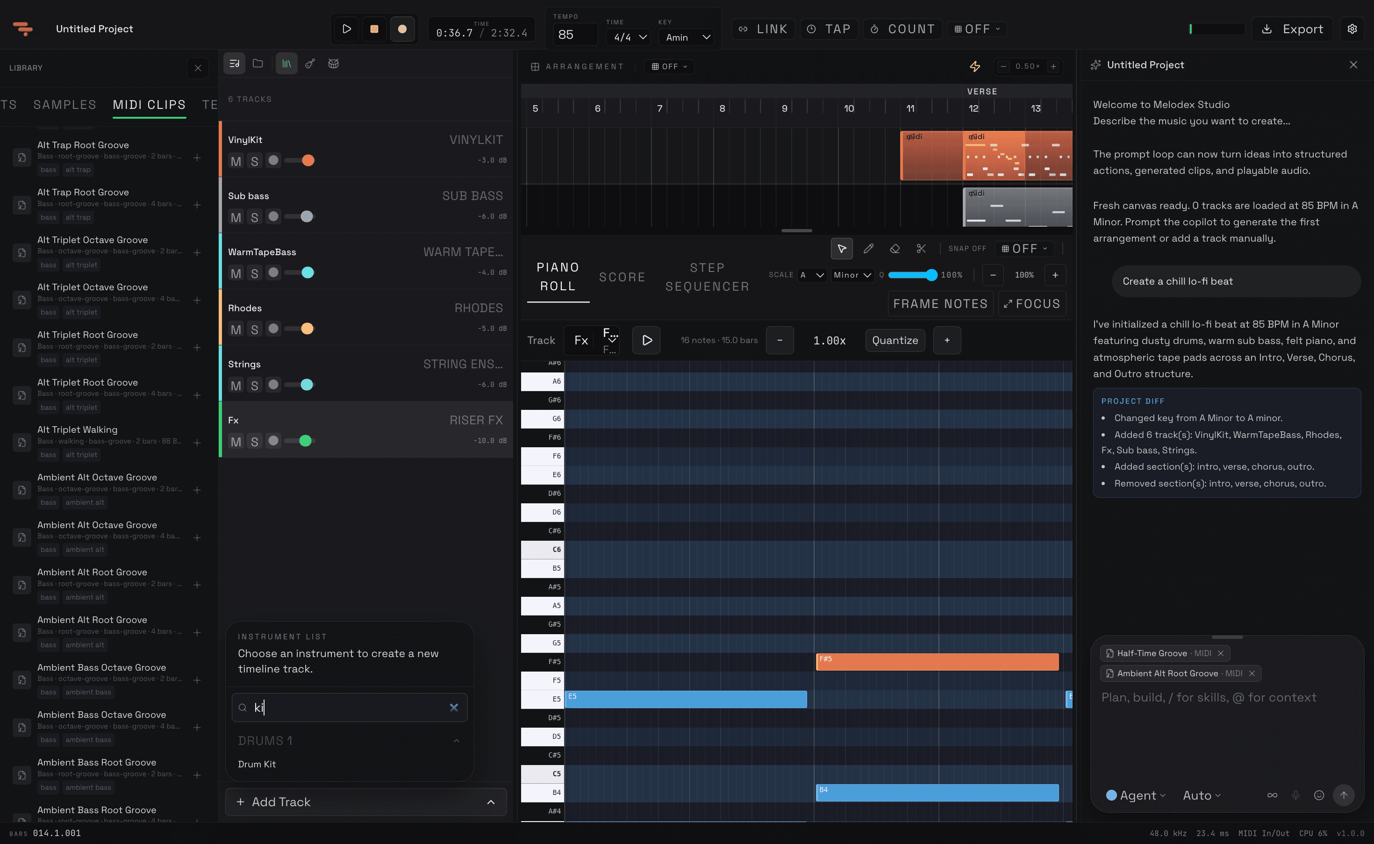Open the folder browser icon
Image resolution: width=1374 pixels, height=844 pixels.
258,64
